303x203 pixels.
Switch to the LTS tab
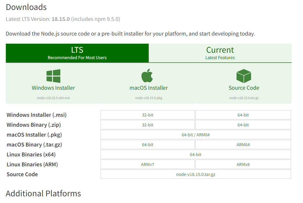(77, 53)
